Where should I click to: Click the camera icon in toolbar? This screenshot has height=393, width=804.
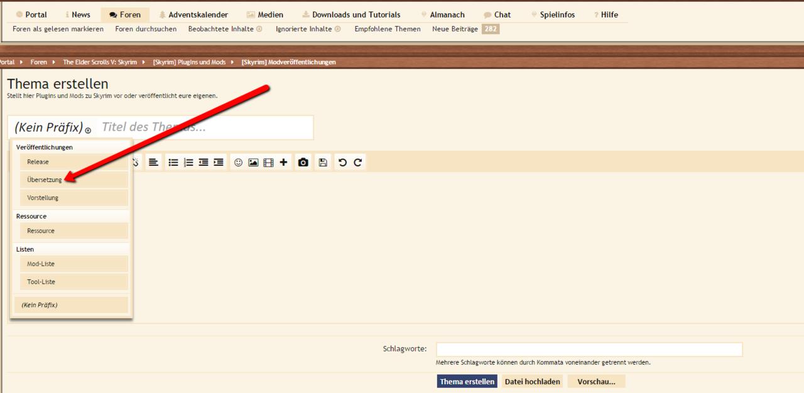point(303,162)
